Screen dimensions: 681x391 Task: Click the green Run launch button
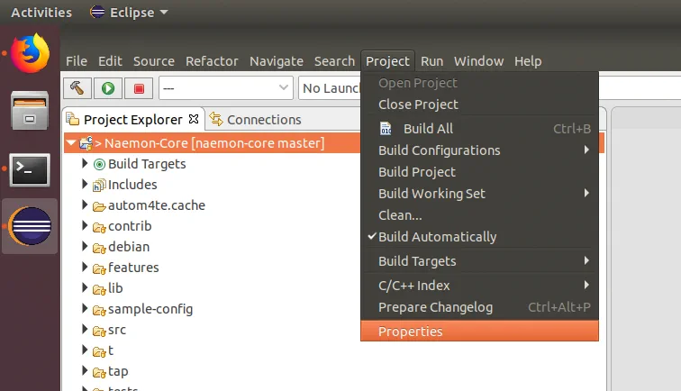[x=108, y=88]
